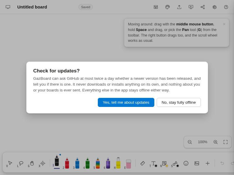Pick the blue pen 3
The image size is (234, 175).
click(x=77, y=163)
